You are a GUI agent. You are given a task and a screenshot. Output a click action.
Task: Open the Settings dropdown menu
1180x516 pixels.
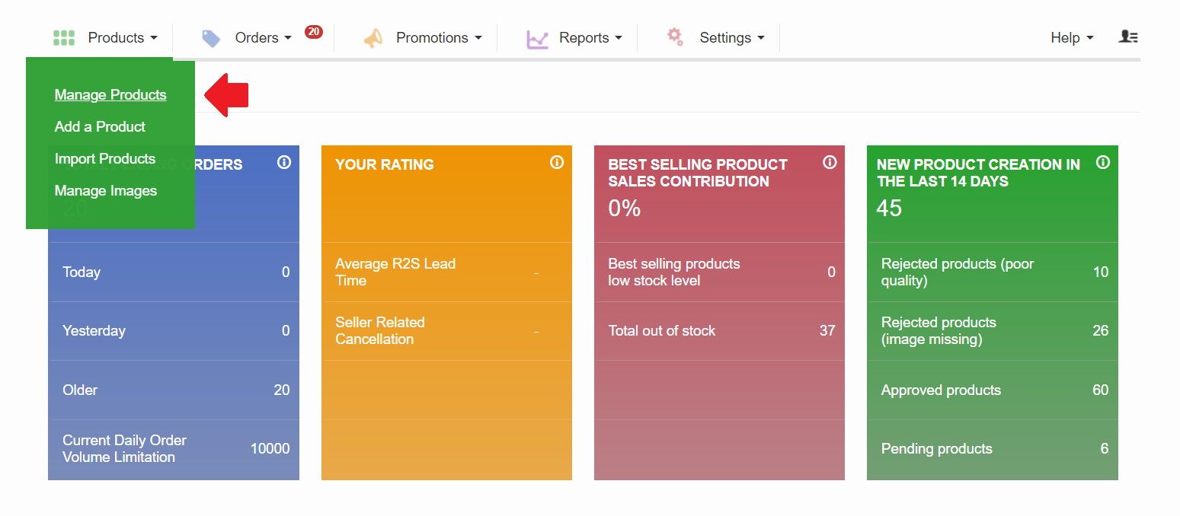(731, 38)
